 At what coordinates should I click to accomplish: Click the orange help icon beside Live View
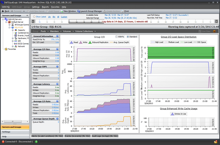(x=214, y=31)
